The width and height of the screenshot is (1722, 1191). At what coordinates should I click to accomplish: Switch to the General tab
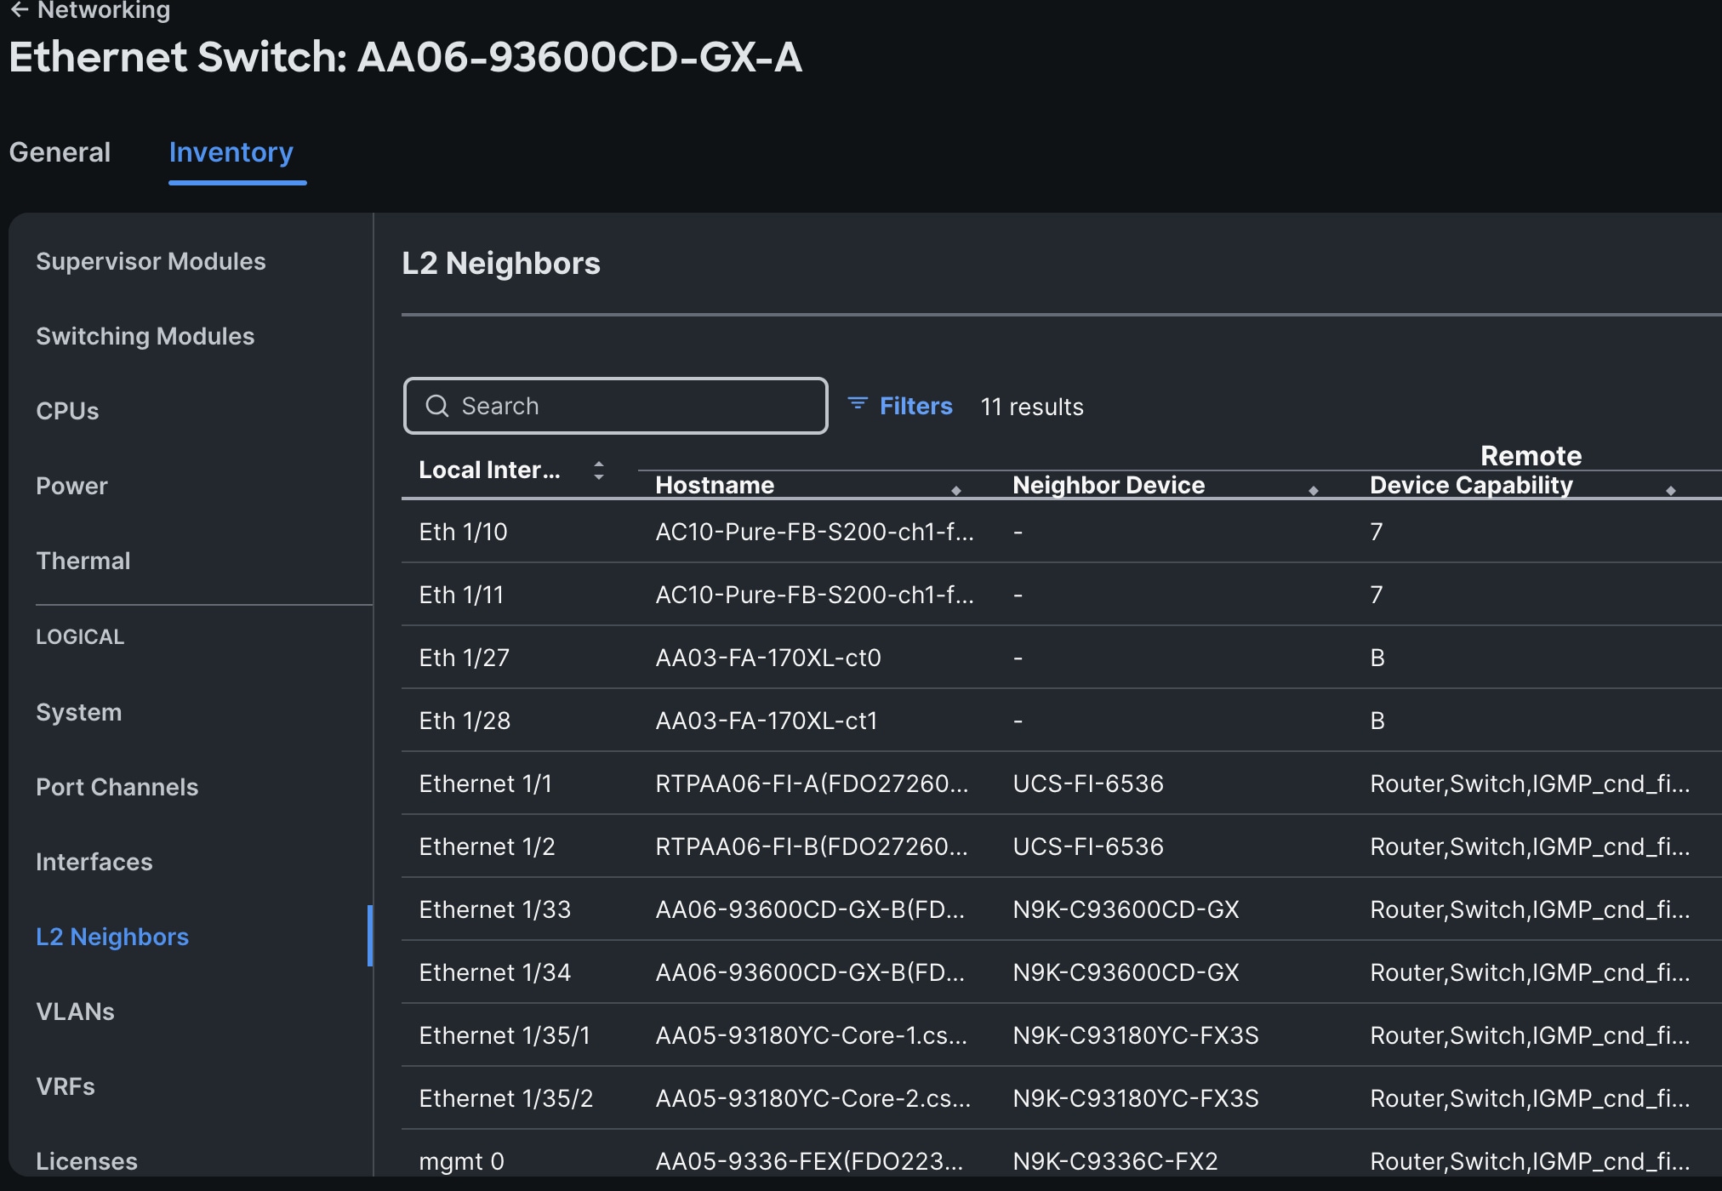click(60, 152)
